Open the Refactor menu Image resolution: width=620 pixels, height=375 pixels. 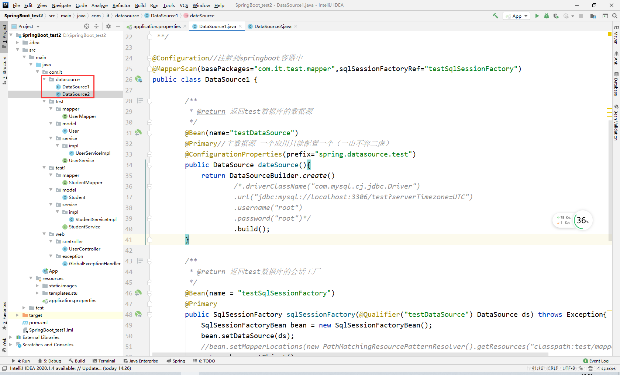121,5
